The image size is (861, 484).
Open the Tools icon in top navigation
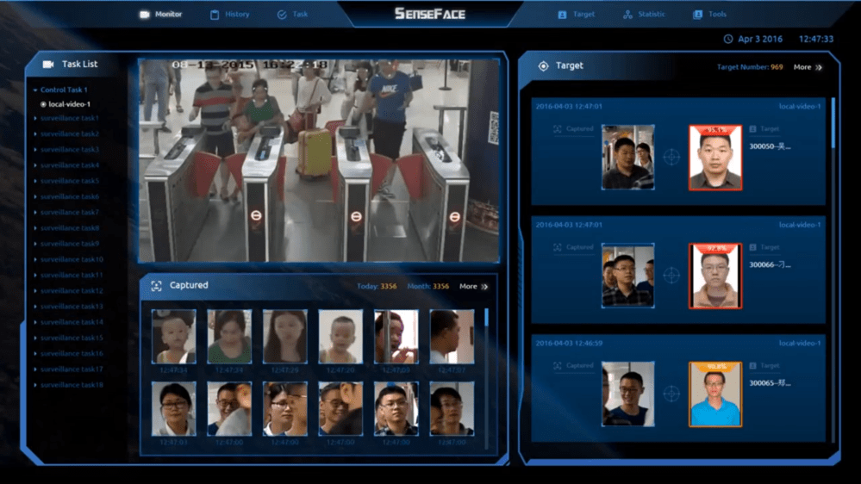pos(697,15)
